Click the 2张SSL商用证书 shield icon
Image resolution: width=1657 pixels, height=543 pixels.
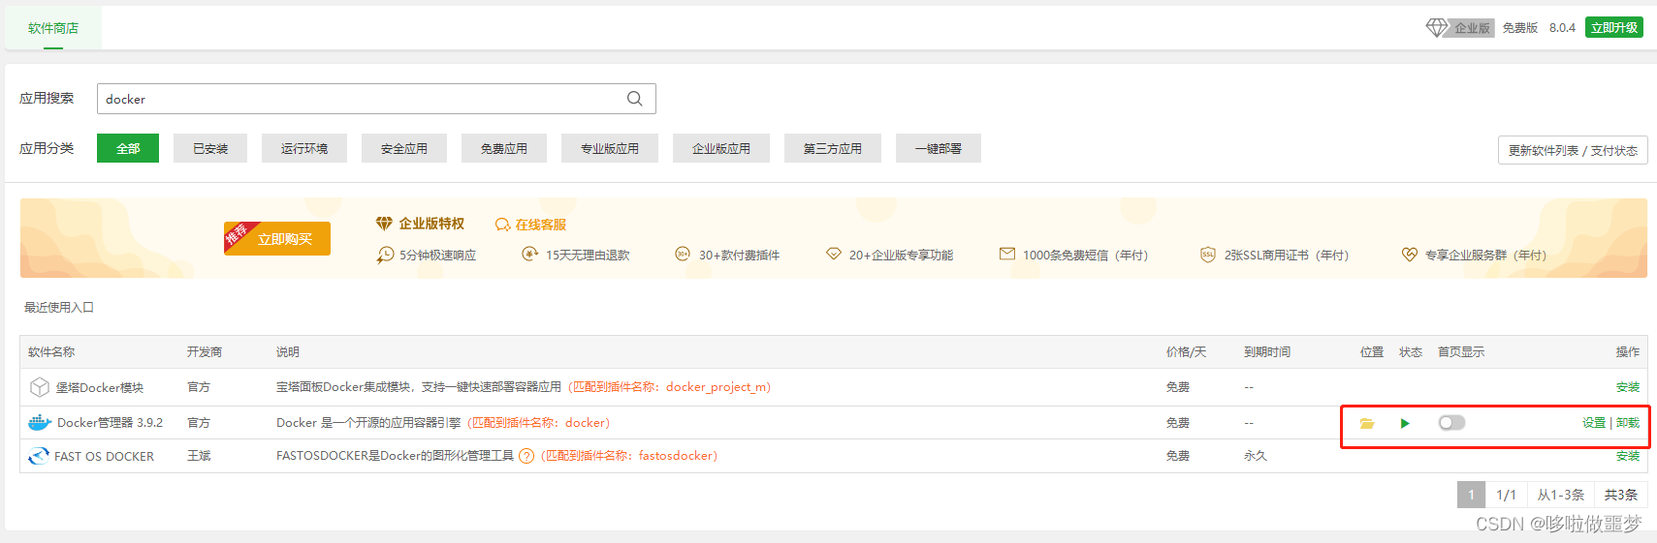[1208, 255]
